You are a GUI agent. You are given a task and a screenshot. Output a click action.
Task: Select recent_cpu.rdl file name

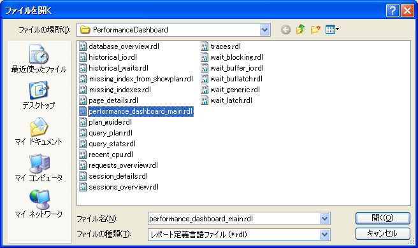tap(111, 155)
